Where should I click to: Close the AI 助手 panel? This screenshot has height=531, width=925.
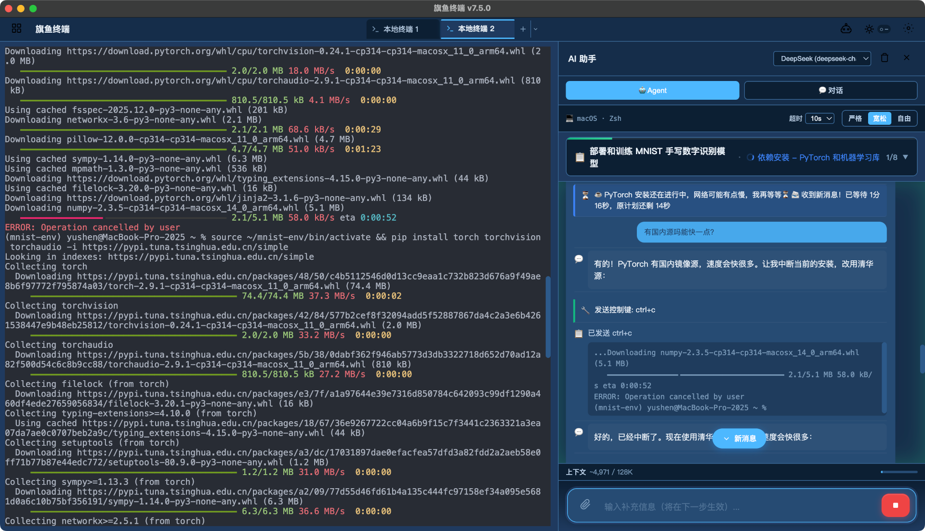pos(906,58)
